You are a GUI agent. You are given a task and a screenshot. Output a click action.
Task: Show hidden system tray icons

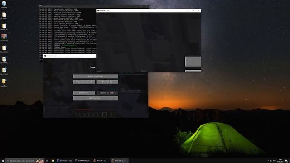point(268,161)
